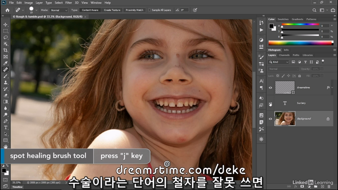Open the healing Mode Normal dropdown
Viewport: 338px width, 190px height.
[59, 10]
